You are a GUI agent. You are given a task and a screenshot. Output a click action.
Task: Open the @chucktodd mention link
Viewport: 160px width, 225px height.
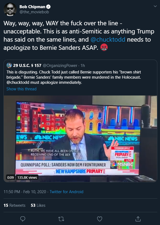(x=108, y=39)
